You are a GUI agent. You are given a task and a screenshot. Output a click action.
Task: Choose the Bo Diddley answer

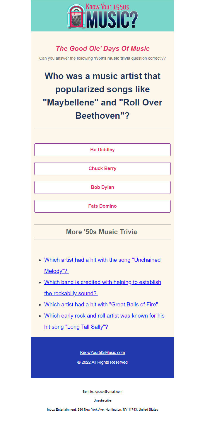[x=102, y=150]
